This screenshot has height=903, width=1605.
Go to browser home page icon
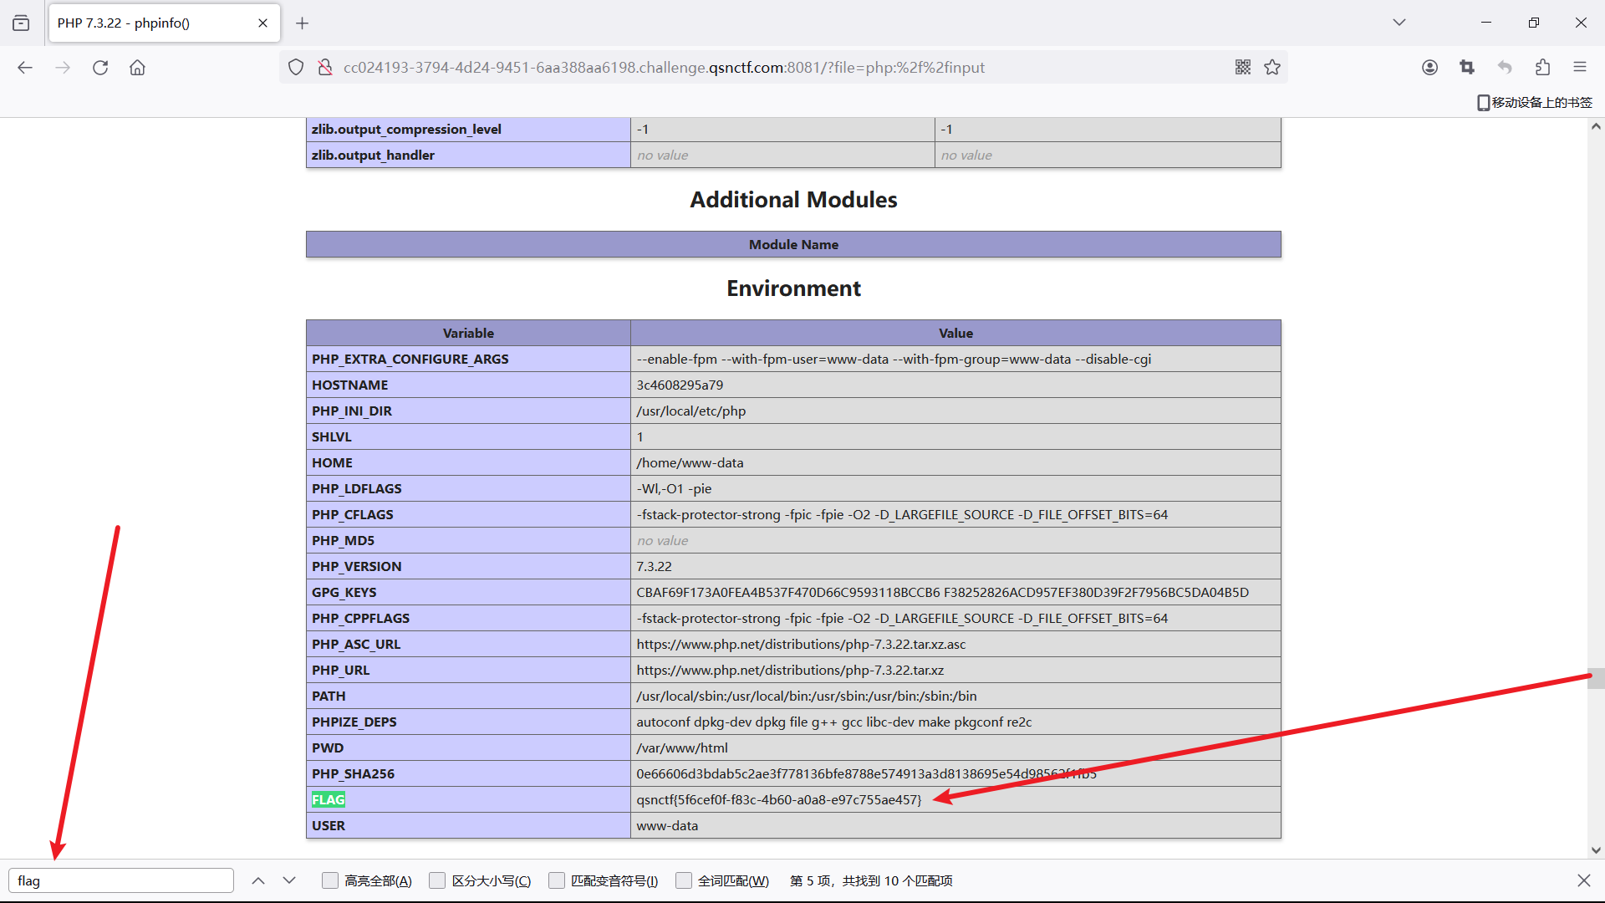pyautogui.click(x=137, y=68)
